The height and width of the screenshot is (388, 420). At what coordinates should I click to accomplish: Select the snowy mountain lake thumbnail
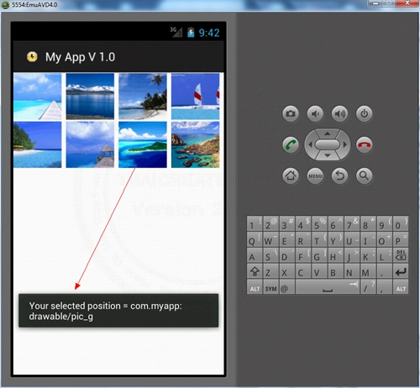pyautogui.click(x=90, y=97)
